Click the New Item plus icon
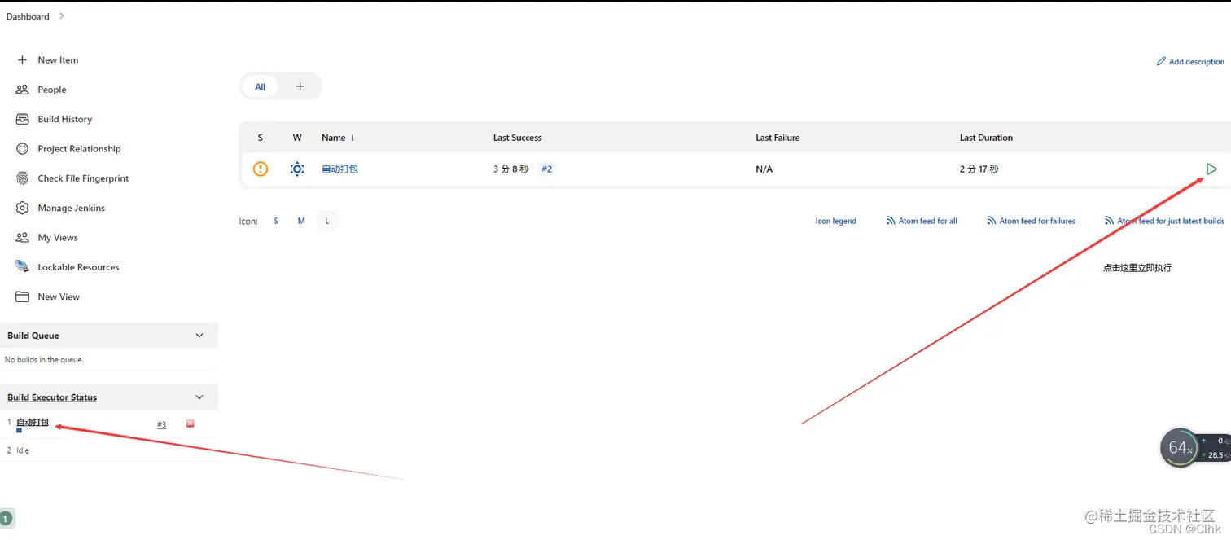 pos(22,60)
